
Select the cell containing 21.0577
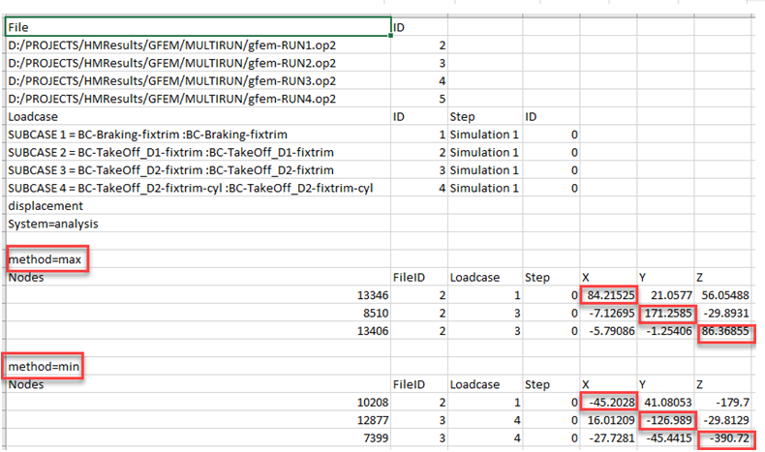tap(665, 295)
